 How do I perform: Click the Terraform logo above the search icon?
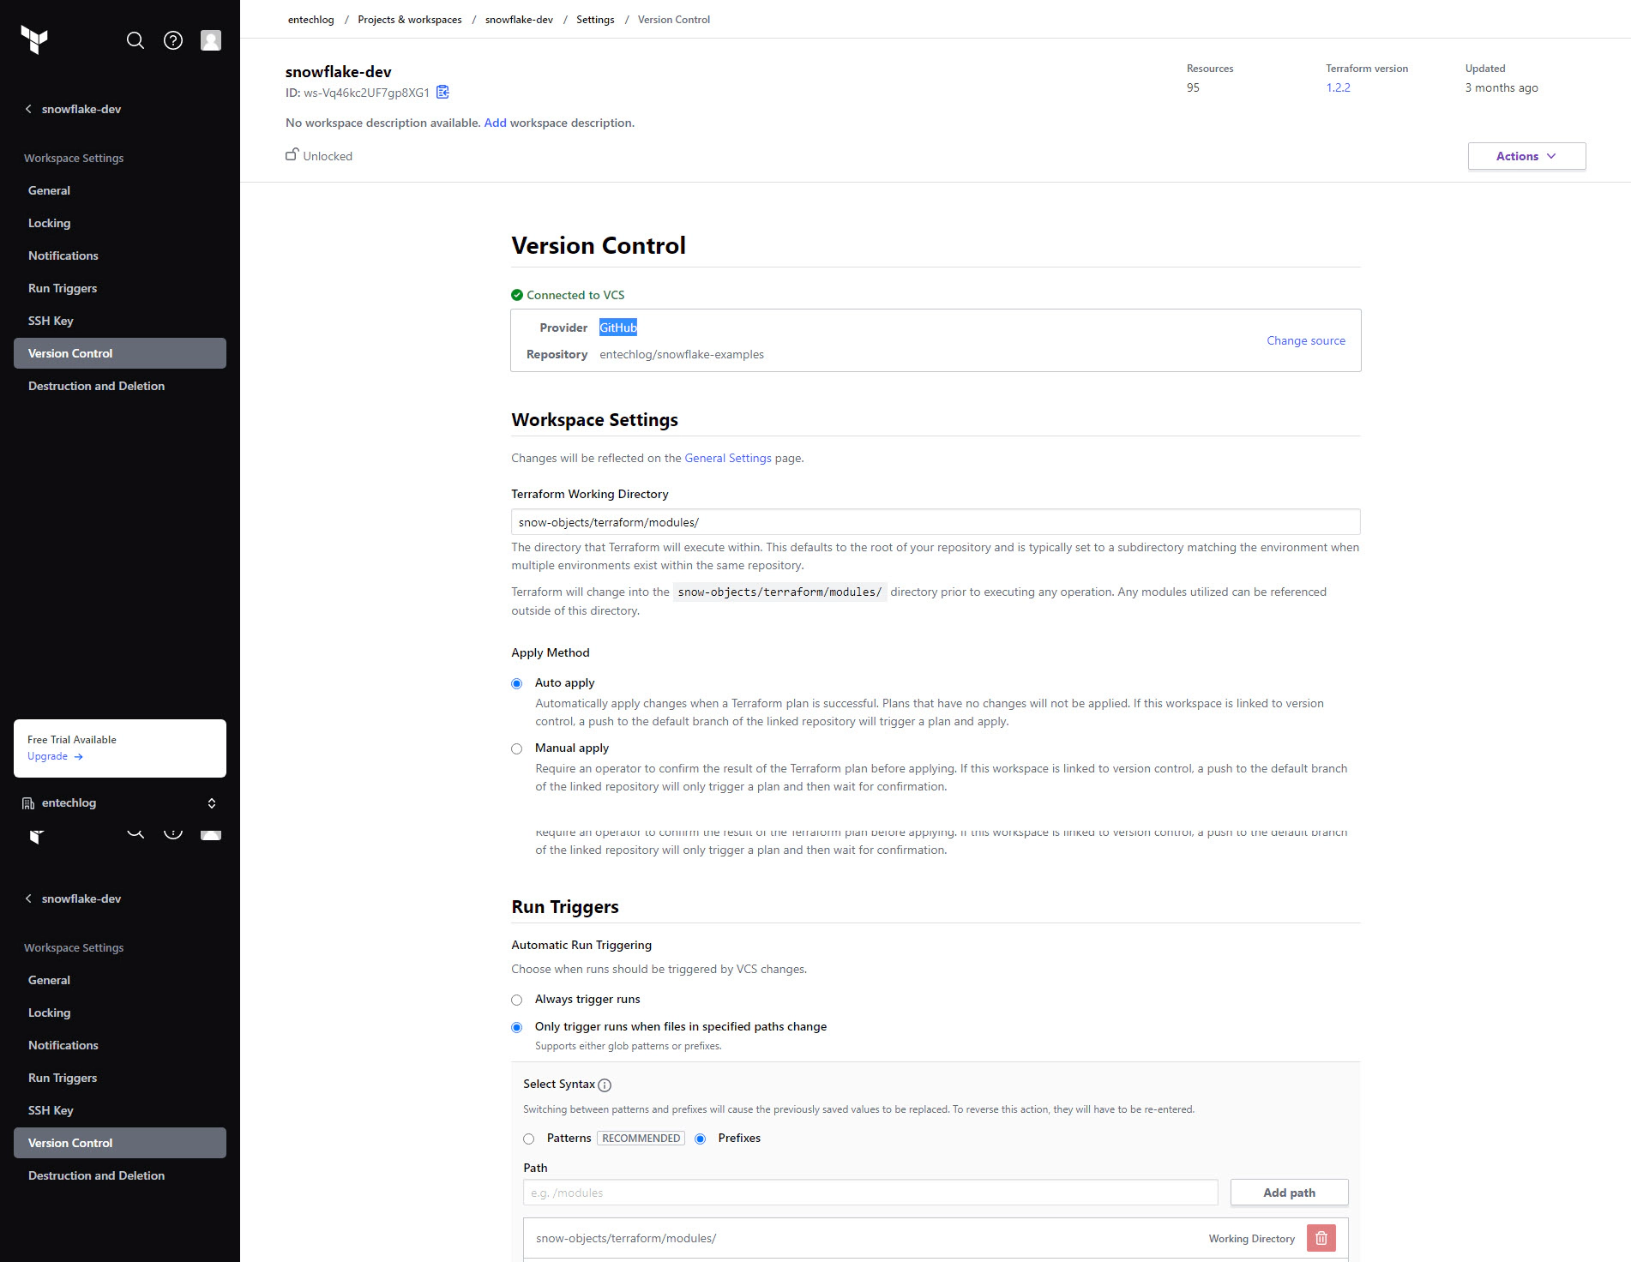coord(34,39)
